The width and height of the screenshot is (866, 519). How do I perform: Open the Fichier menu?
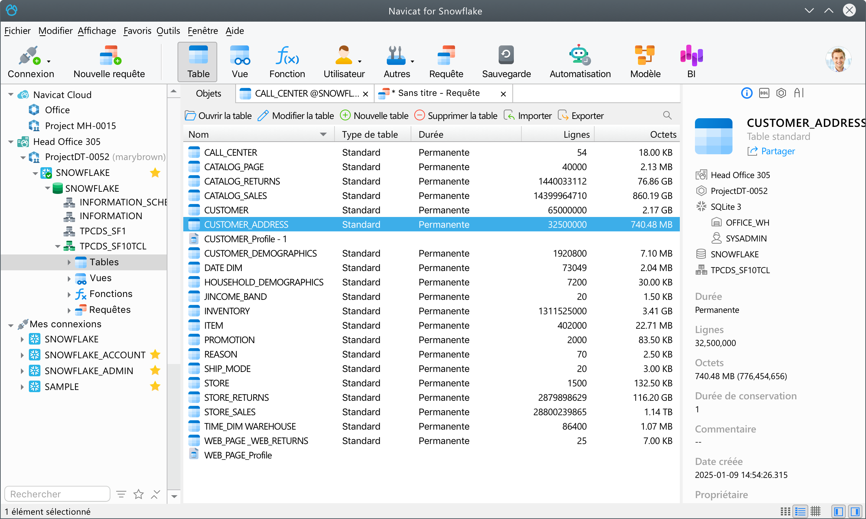(x=17, y=31)
